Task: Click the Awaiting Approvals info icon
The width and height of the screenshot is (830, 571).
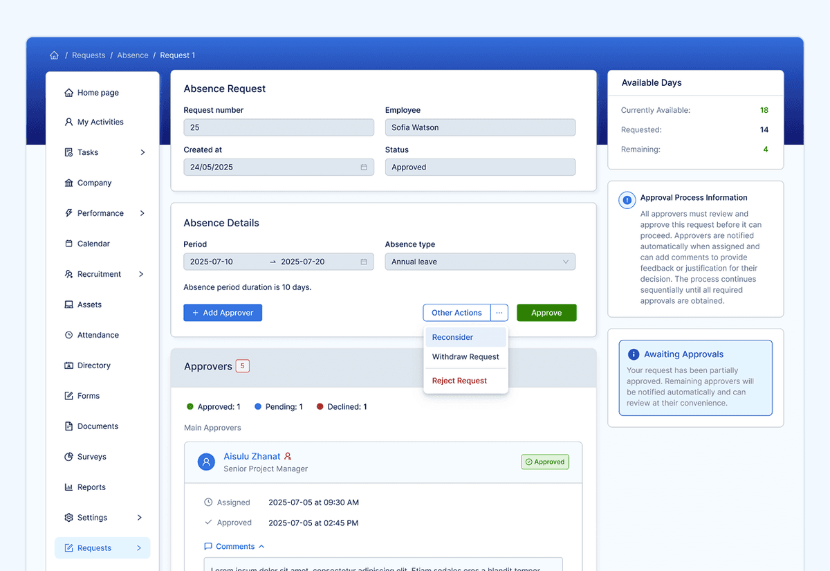Action: point(633,354)
